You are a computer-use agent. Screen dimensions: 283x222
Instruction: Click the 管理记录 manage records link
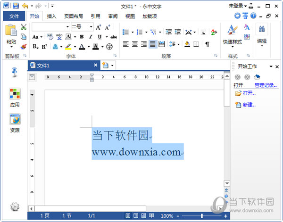266,85
